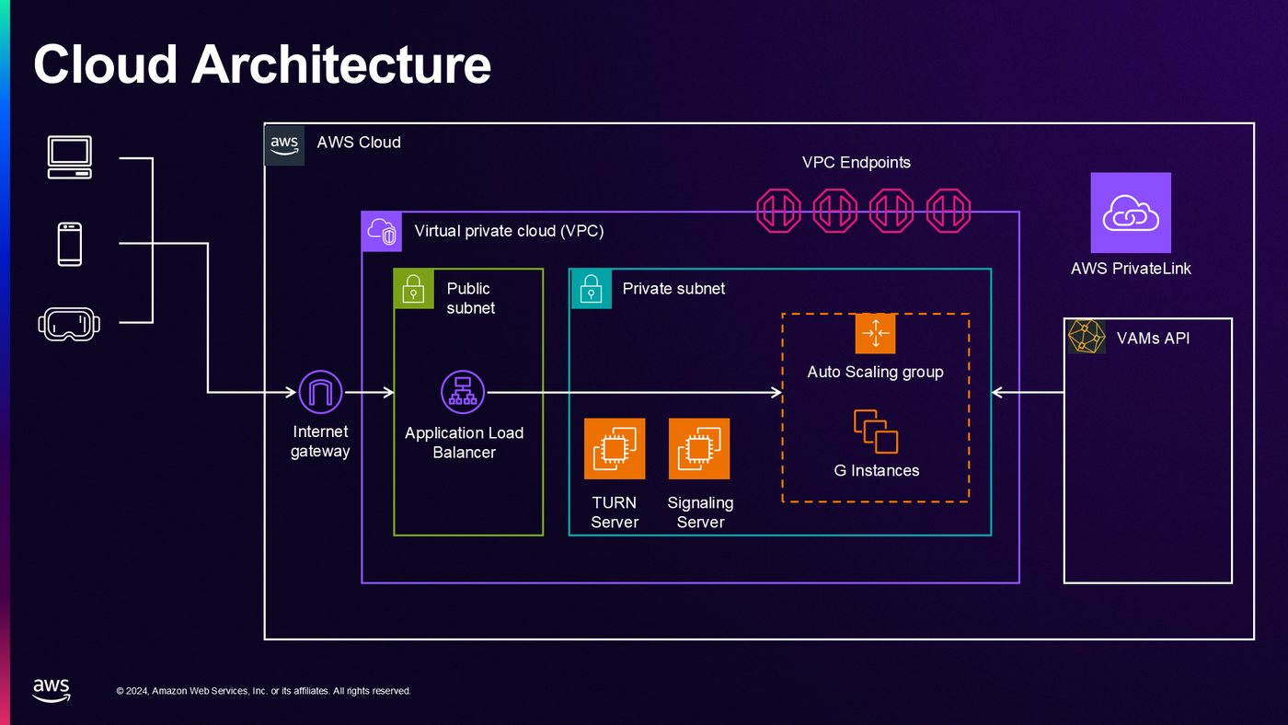Click the teal Private subnet lock icon
Image resolution: width=1288 pixels, height=725 pixels.
pyautogui.click(x=590, y=289)
